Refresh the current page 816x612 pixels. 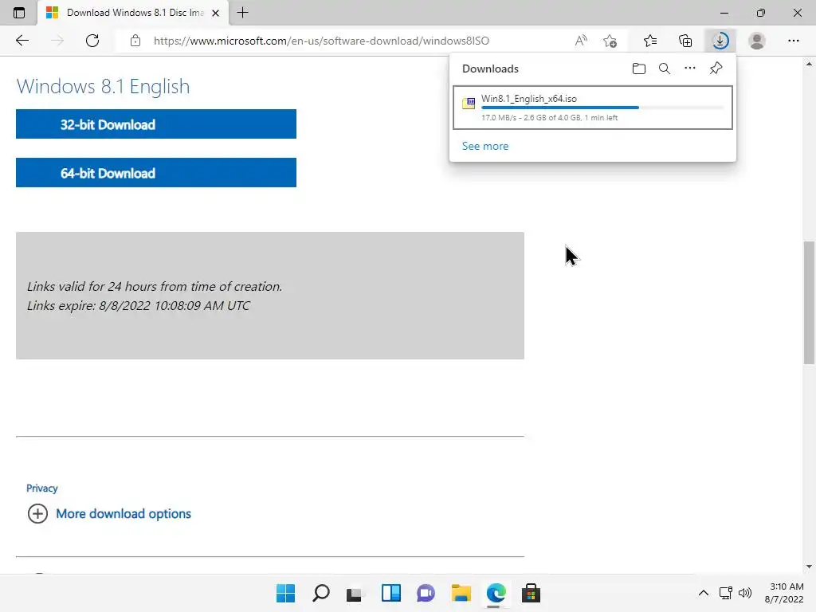pyautogui.click(x=92, y=41)
